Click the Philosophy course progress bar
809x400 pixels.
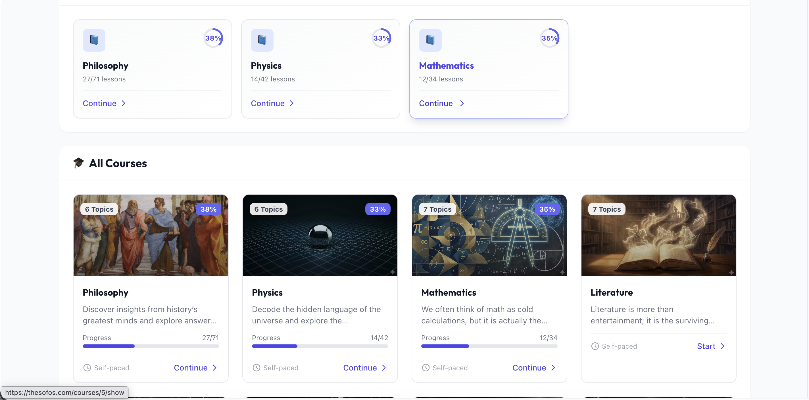click(x=151, y=346)
